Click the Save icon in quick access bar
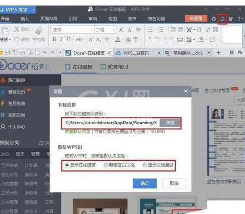245x214 pixels. click(x=8, y=53)
